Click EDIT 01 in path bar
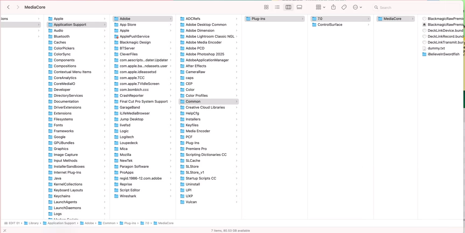The width and height of the screenshot is (465, 233). [12, 223]
